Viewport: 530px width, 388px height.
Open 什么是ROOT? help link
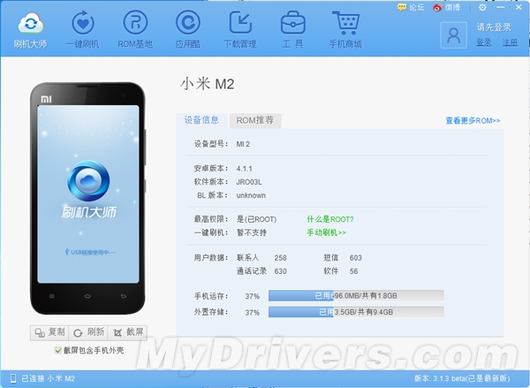[330, 219]
